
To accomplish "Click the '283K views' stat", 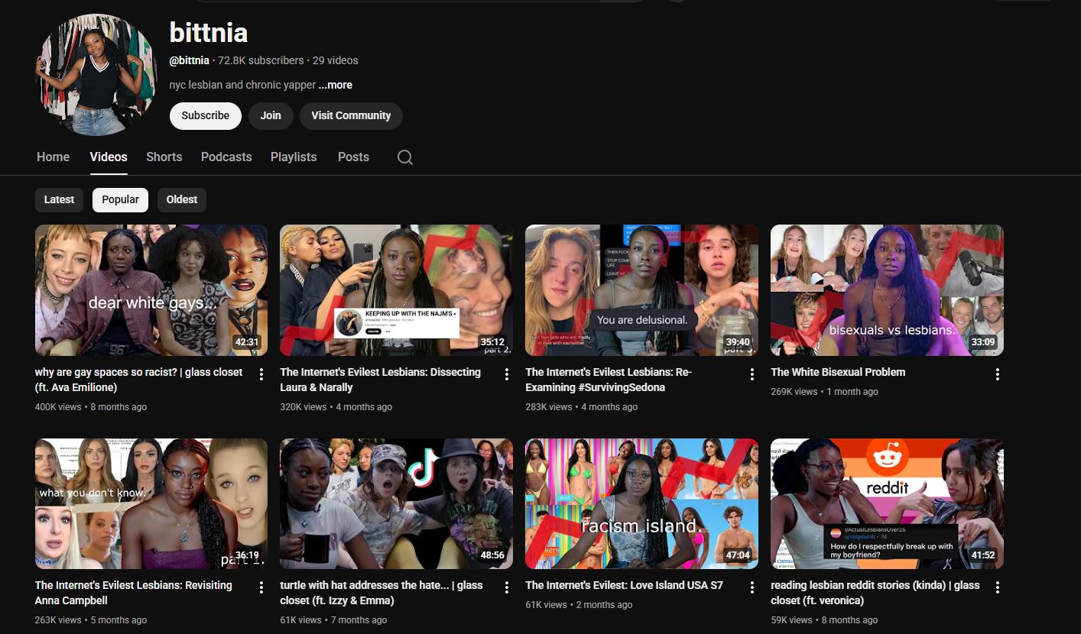I will click(x=548, y=407).
